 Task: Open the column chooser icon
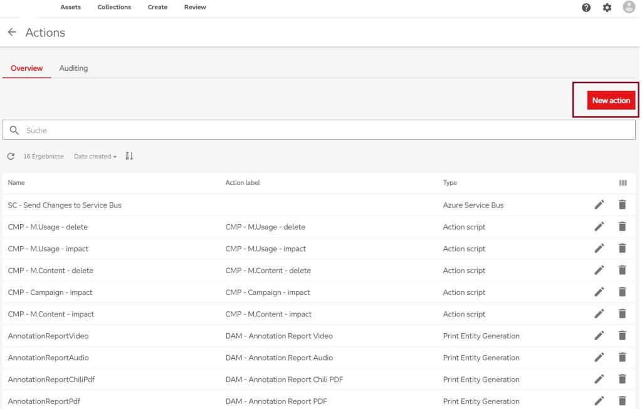tap(623, 183)
